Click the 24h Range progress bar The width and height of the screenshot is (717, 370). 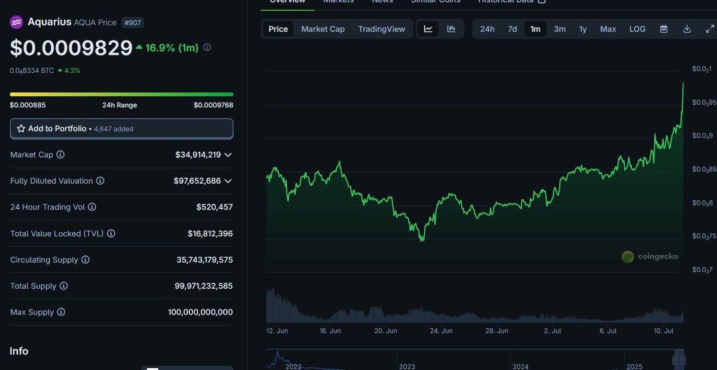(121, 94)
